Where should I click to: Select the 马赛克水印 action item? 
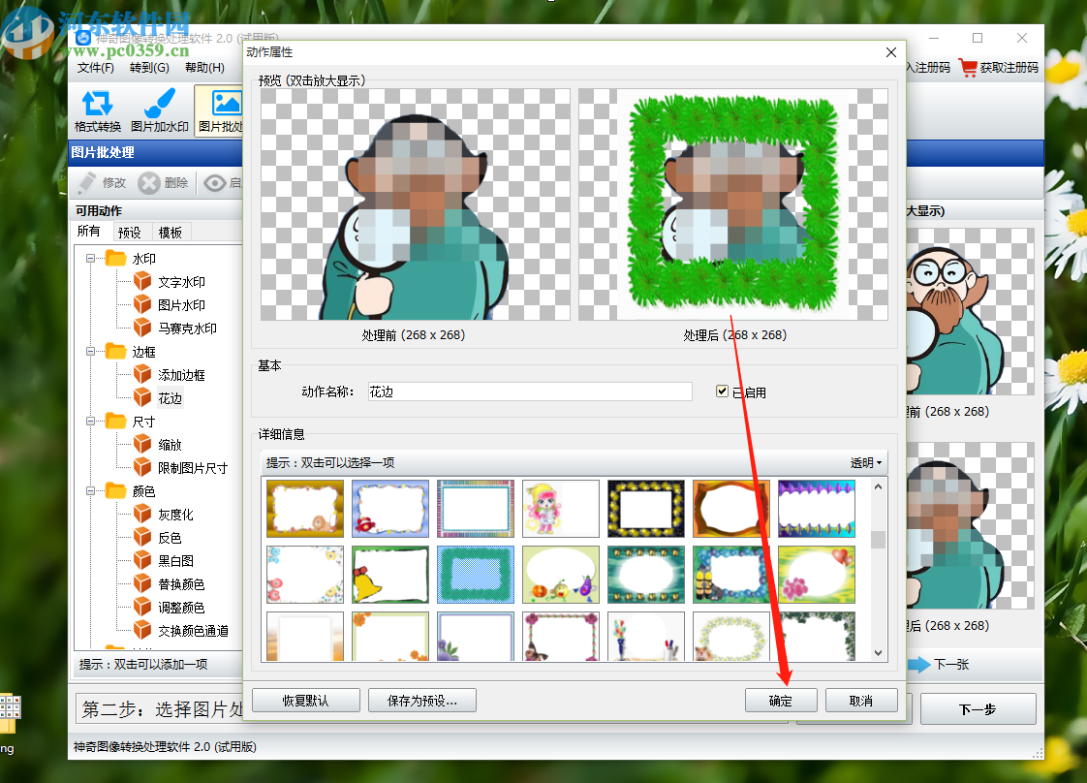coord(187,329)
